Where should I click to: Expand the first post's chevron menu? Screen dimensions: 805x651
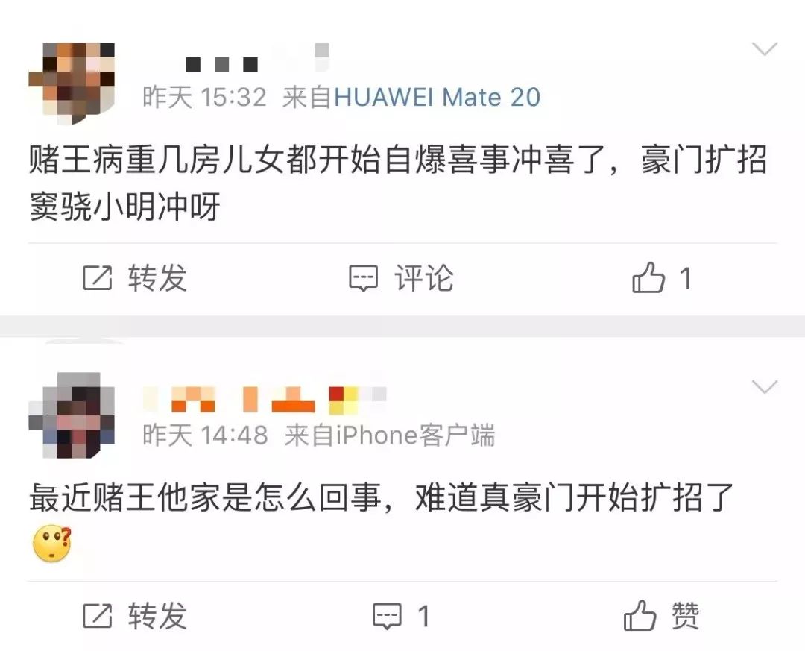click(x=765, y=49)
